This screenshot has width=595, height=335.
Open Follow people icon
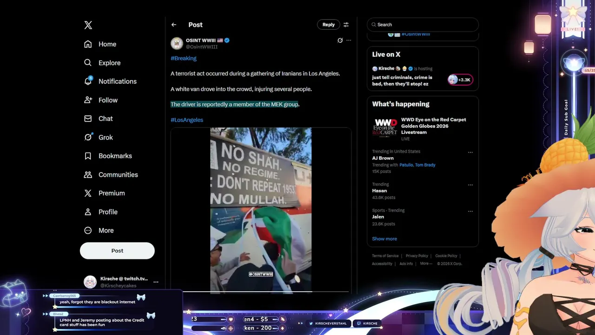click(88, 100)
